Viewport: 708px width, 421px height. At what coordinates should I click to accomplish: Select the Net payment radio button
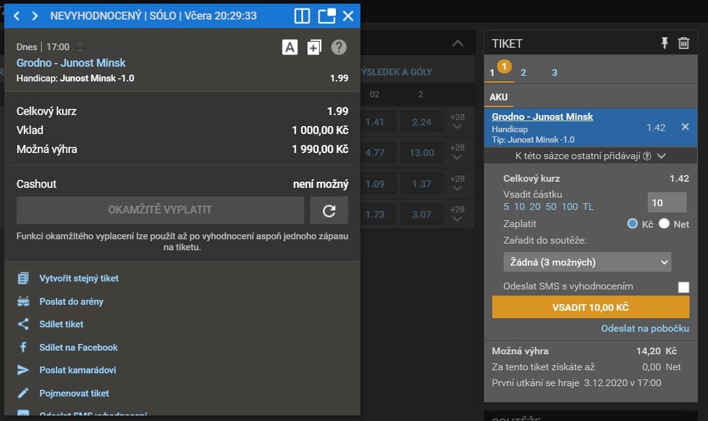(664, 224)
